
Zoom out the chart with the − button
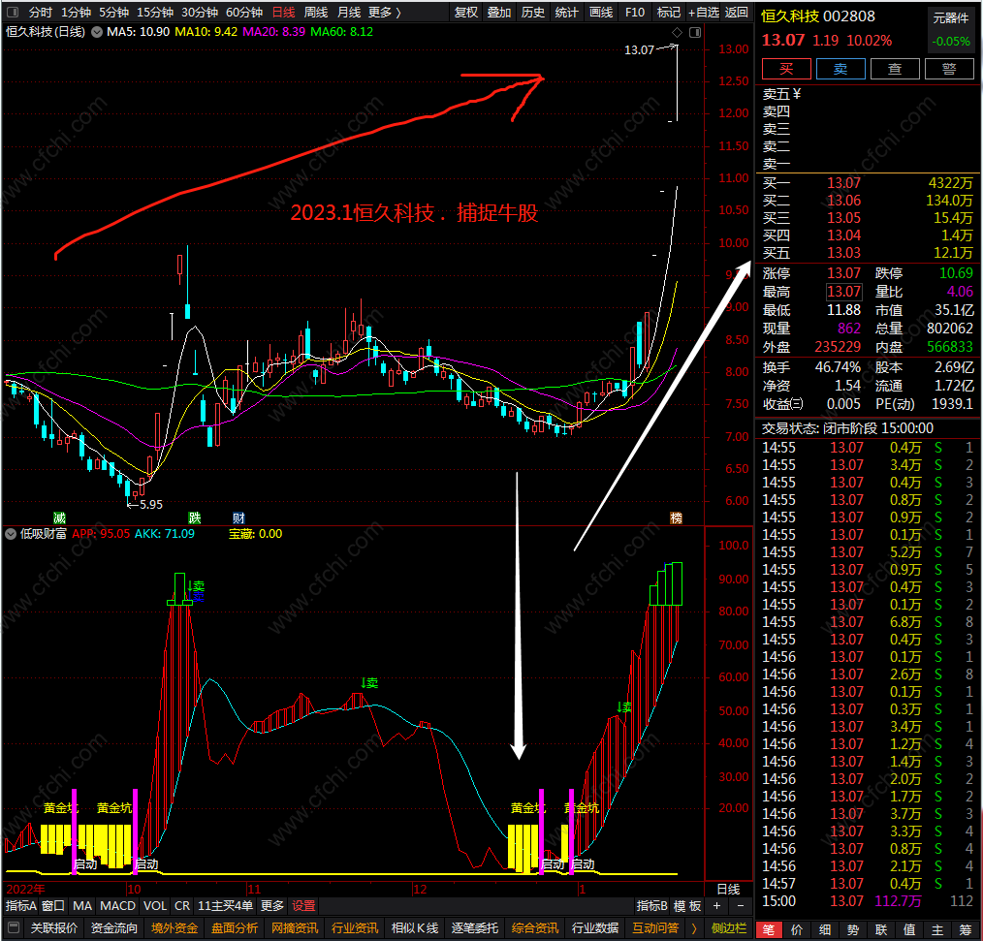pos(740,906)
